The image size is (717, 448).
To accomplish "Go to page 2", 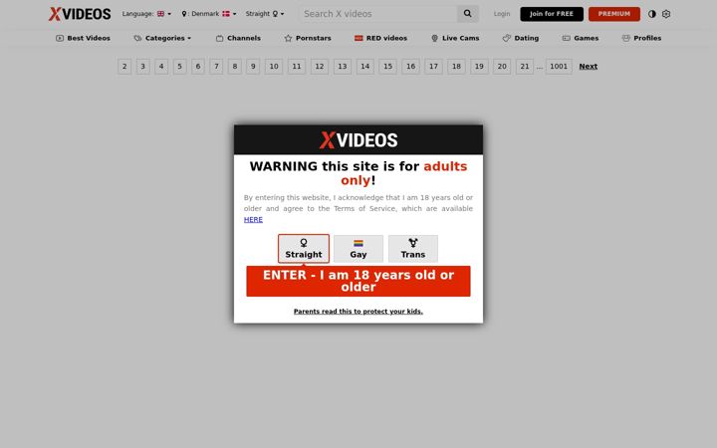I will pyautogui.click(x=124, y=67).
